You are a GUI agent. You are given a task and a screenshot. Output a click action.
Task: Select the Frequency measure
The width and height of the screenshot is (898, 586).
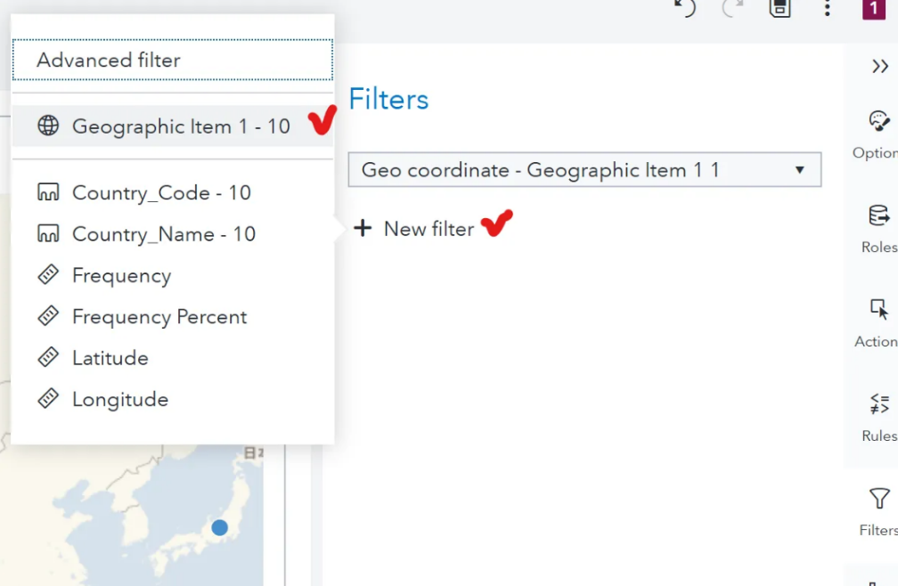pyautogui.click(x=122, y=275)
